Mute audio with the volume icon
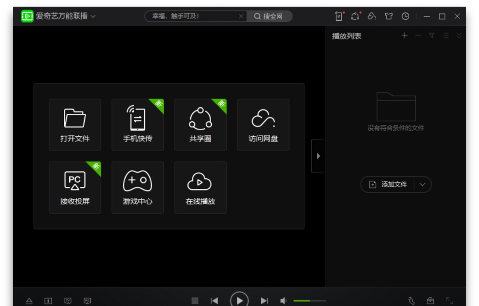479x306 pixels. [284, 300]
